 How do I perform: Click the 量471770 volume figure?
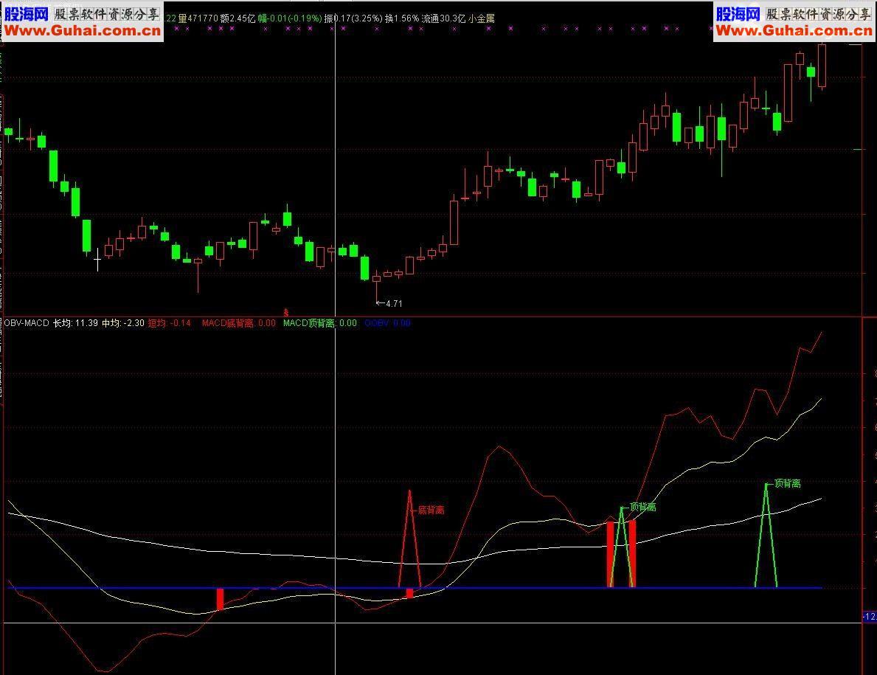click(x=198, y=18)
